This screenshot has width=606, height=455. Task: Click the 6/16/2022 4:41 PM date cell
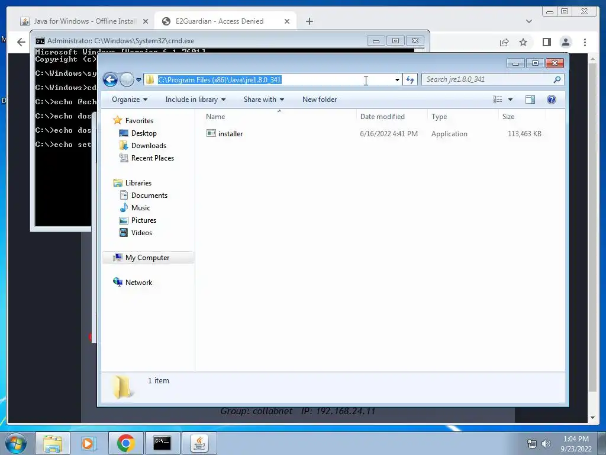pyautogui.click(x=389, y=134)
